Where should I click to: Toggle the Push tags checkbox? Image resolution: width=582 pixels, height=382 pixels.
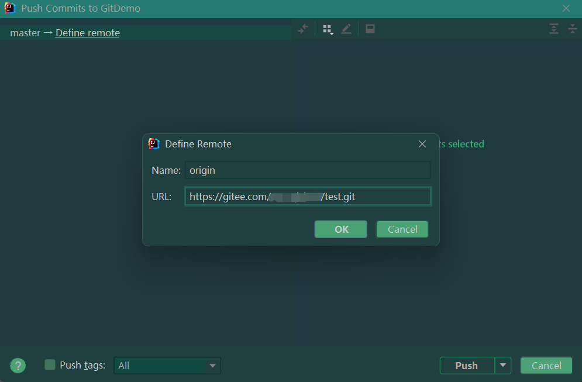(x=50, y=364)
